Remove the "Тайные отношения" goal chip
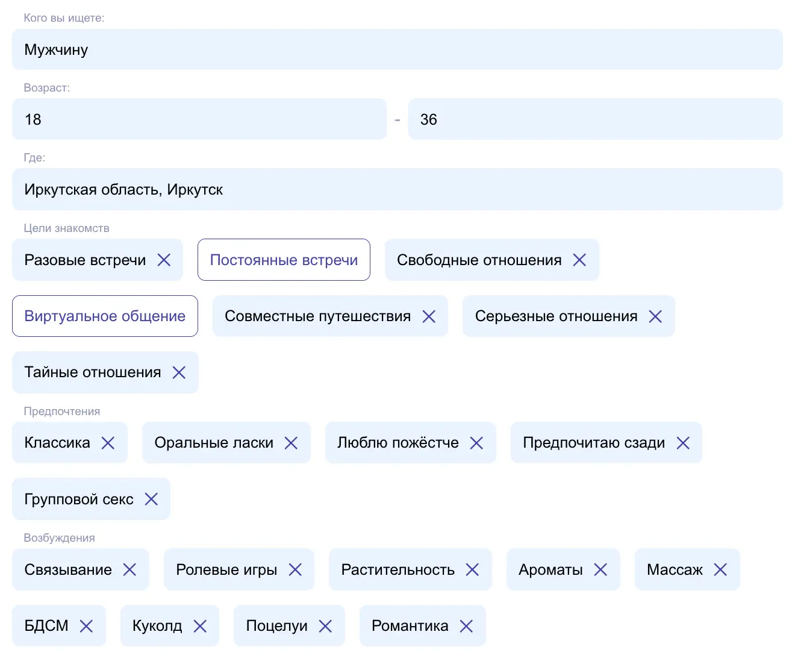 (x=178, y=372)
